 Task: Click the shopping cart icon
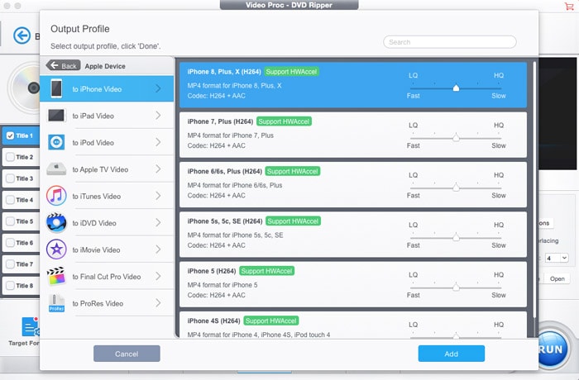coord(569,6)
